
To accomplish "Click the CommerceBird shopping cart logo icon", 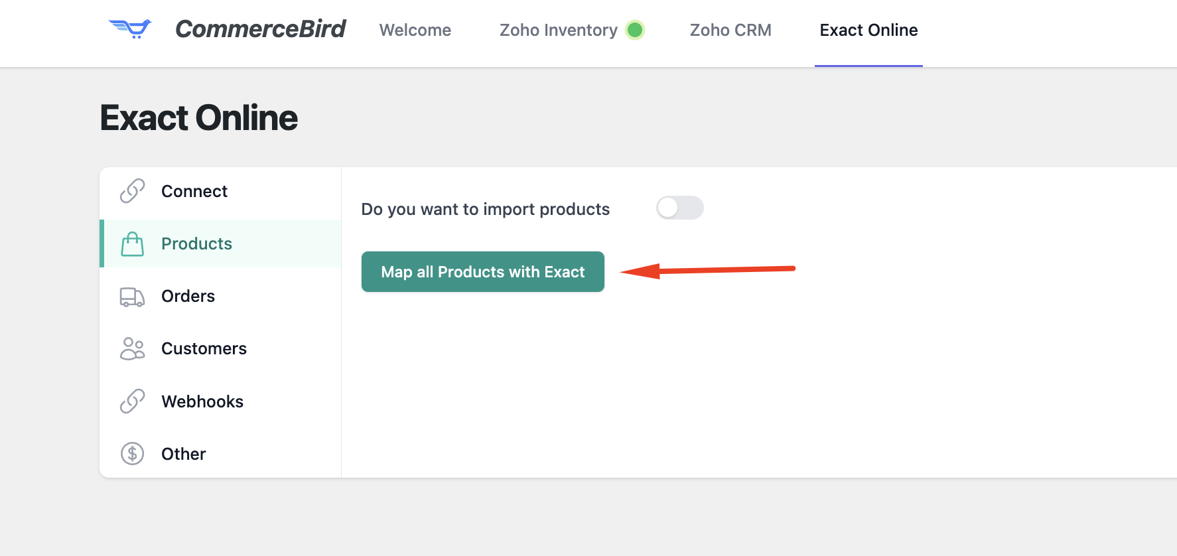I will [x=130, y=29].
